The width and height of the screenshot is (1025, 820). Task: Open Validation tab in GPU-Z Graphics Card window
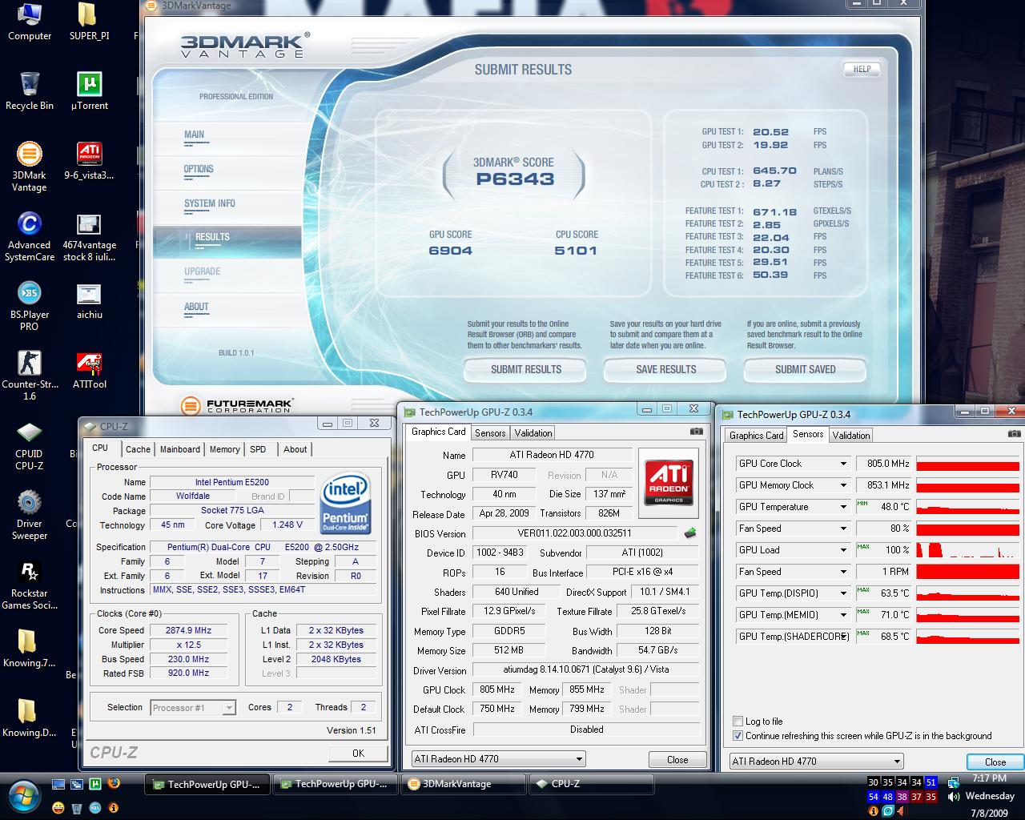click(x=533, y=433)
